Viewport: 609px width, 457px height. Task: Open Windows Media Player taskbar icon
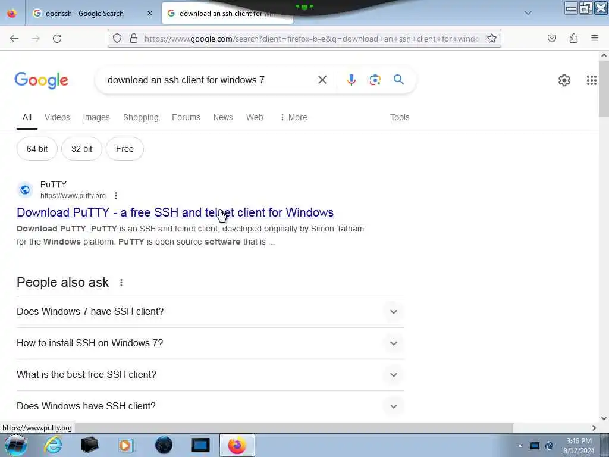tap(126, 445)
